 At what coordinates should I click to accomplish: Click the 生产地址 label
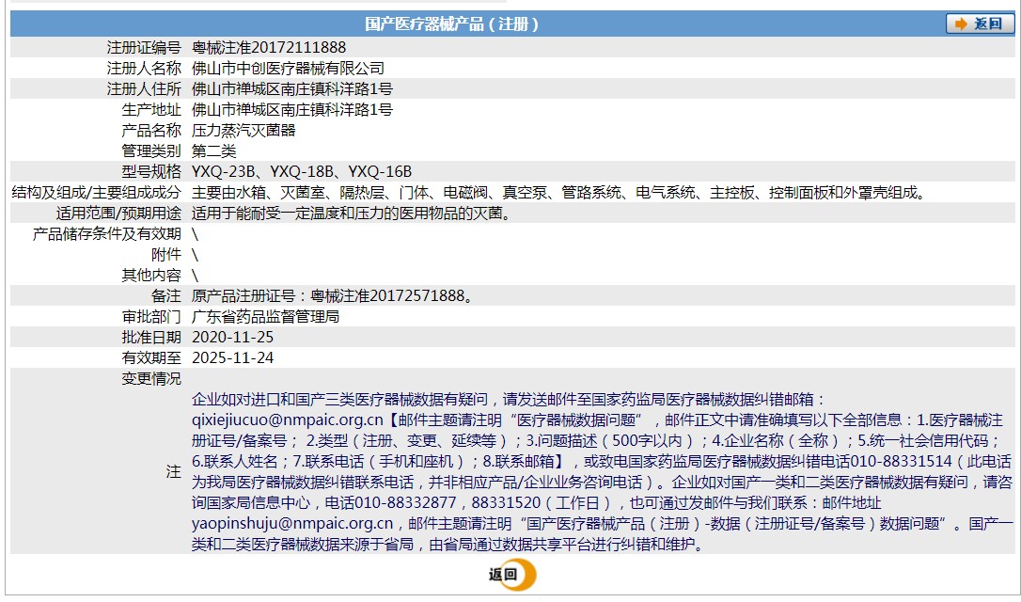[151, 110]
